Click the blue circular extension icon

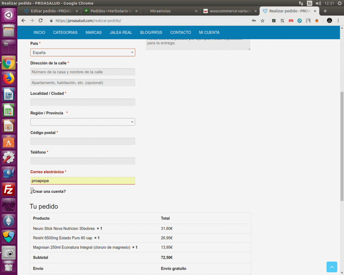[x=300, y=21]
